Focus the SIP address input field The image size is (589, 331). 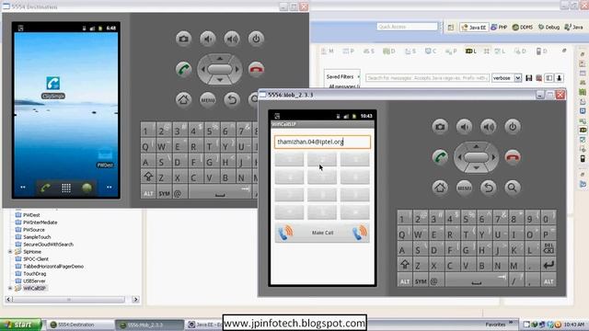[x=322, y=142]
